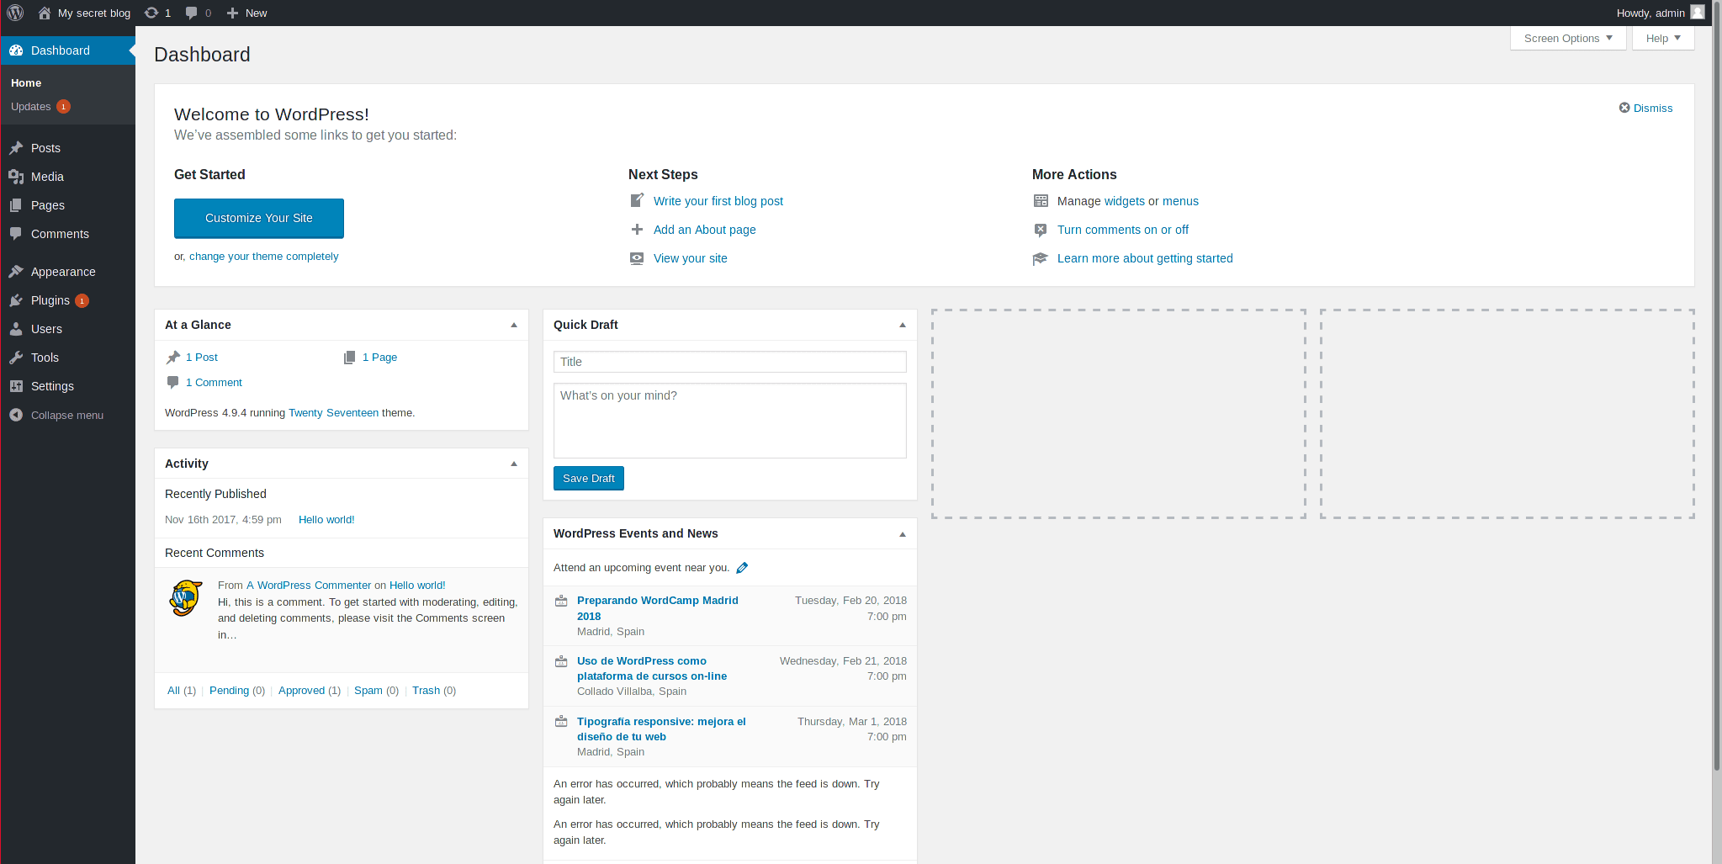Open the Settings menu item
Screen dimensions: 1722x864
[52, 386]
